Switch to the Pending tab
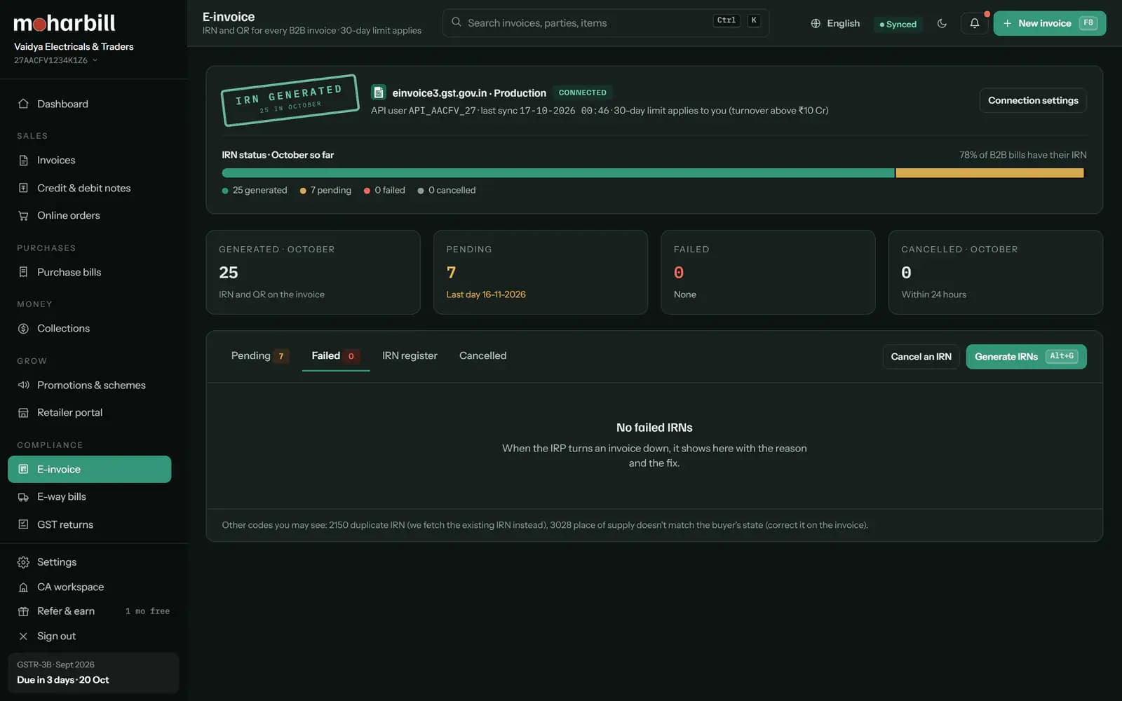 (x=259, y=356)
